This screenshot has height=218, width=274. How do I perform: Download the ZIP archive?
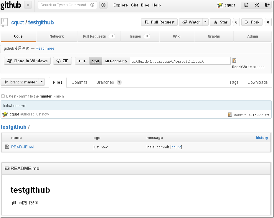pyautogui.click(x=62, y=61)
